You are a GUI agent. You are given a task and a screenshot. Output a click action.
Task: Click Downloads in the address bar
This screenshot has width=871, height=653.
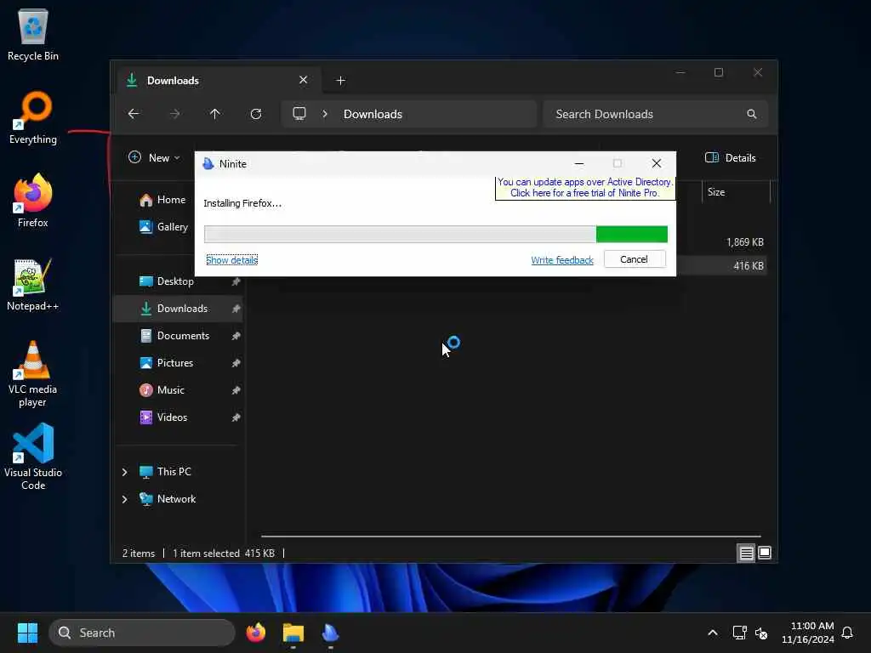(x=373, y=114)
